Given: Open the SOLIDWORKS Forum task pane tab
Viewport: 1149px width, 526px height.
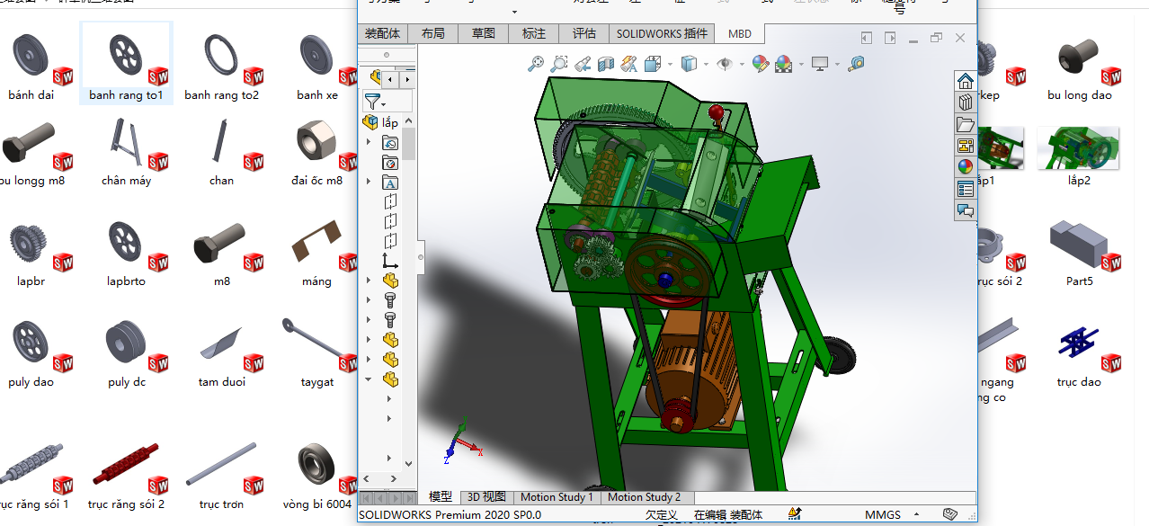Looking at the screenshot, I should point(965,210).
